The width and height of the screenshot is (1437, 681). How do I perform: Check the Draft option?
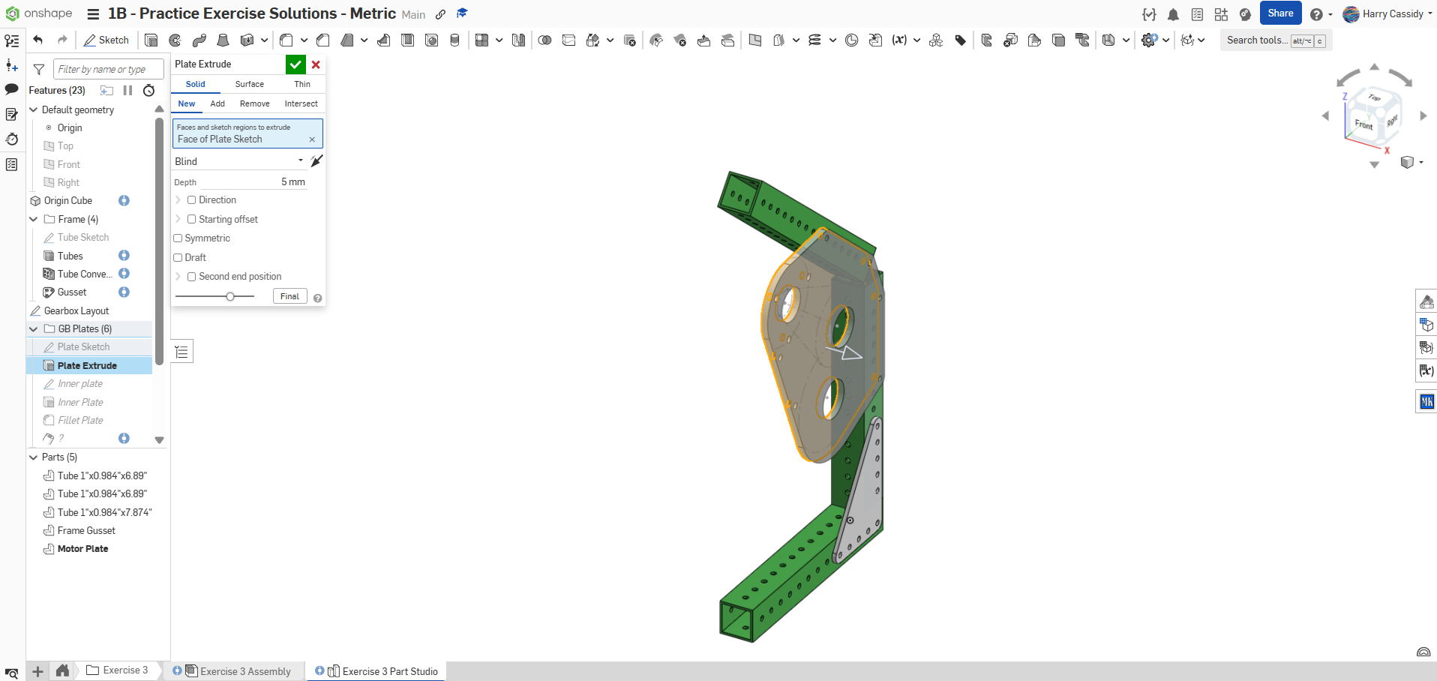[178, 258]
